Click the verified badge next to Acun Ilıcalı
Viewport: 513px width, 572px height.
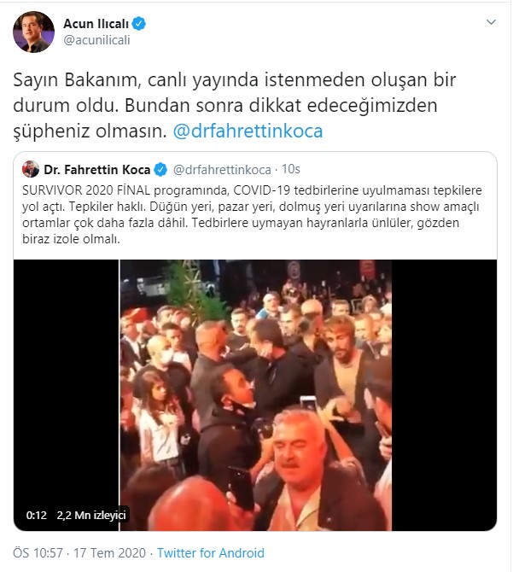tap(139, 23)
